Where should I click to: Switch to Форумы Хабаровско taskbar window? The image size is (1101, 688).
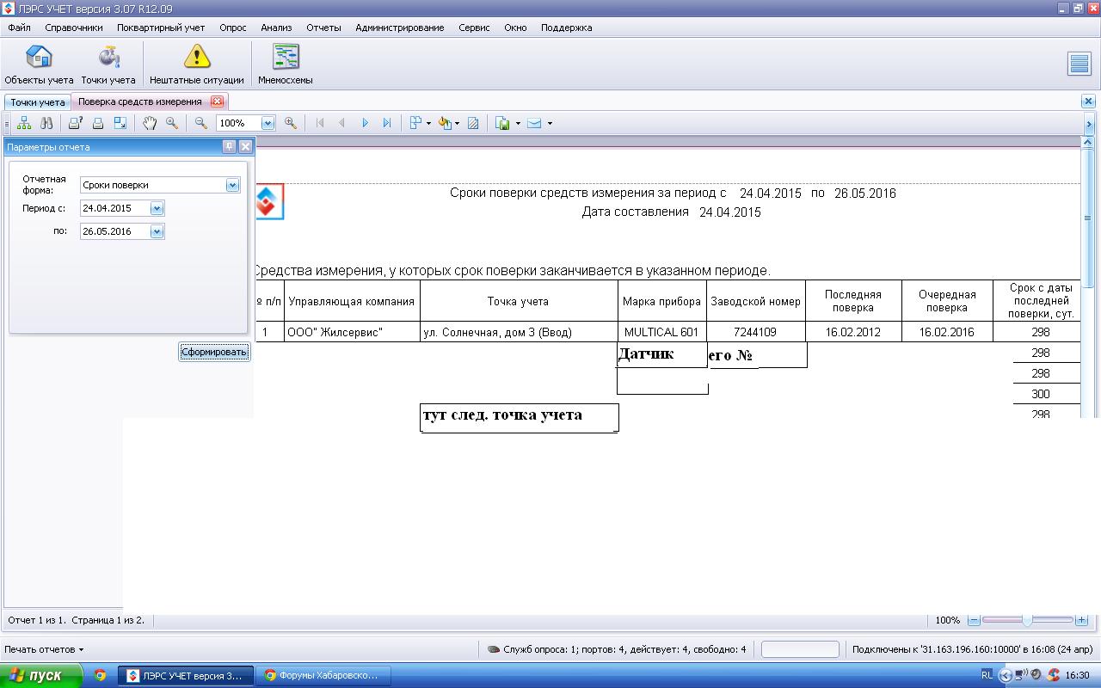tap(325, 675)
